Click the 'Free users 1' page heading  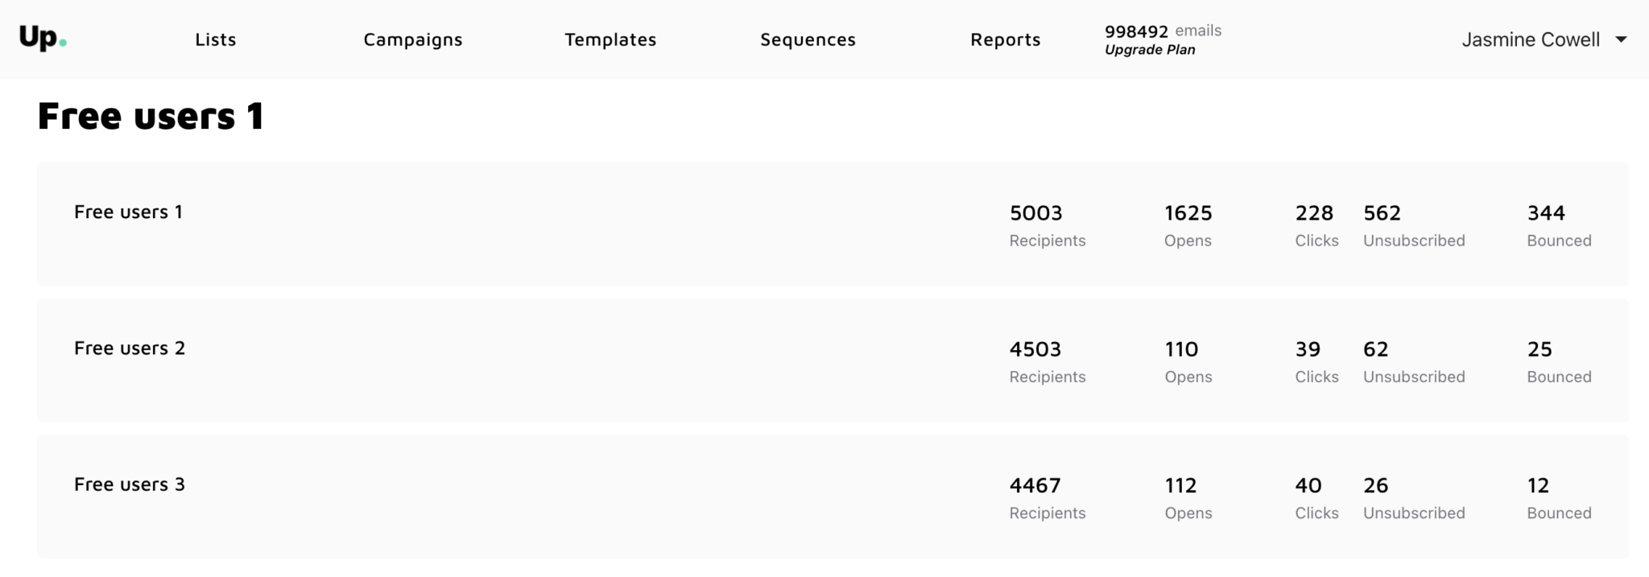point(151,116)
